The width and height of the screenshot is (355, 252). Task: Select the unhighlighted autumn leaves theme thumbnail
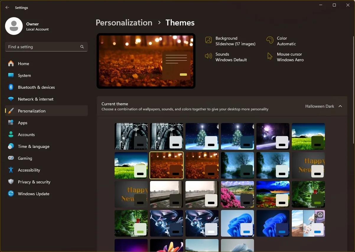coord(202,165)
